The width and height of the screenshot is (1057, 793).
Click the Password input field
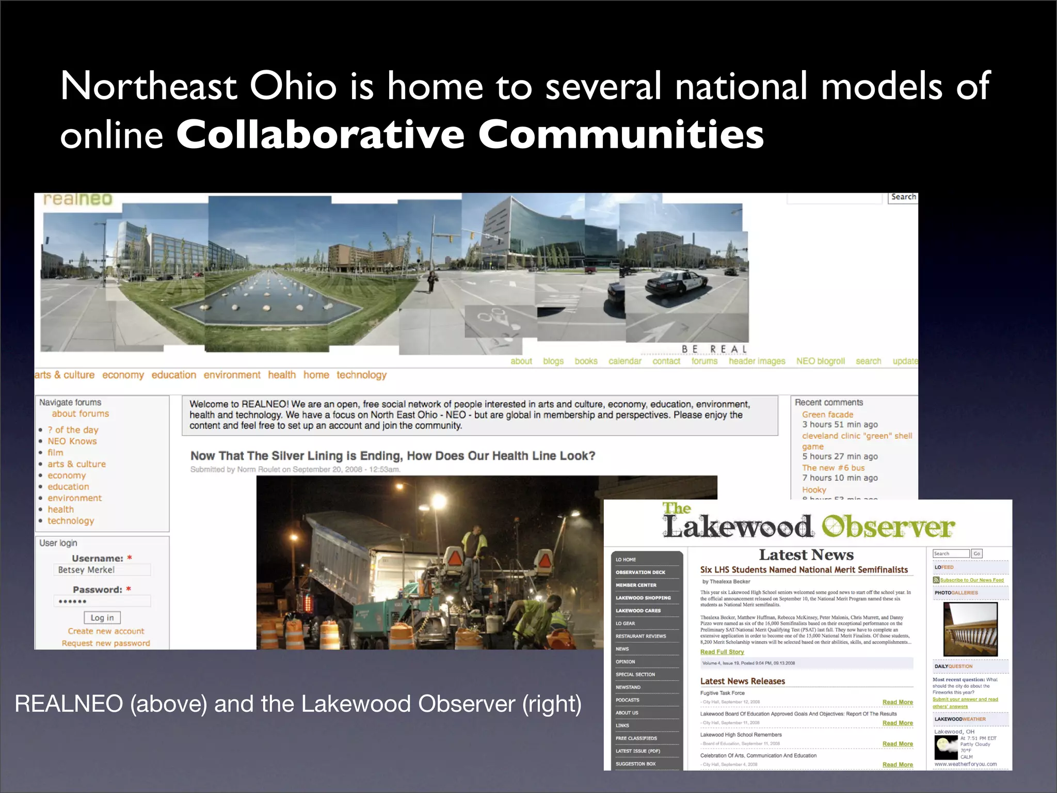[x=102, y=601]
